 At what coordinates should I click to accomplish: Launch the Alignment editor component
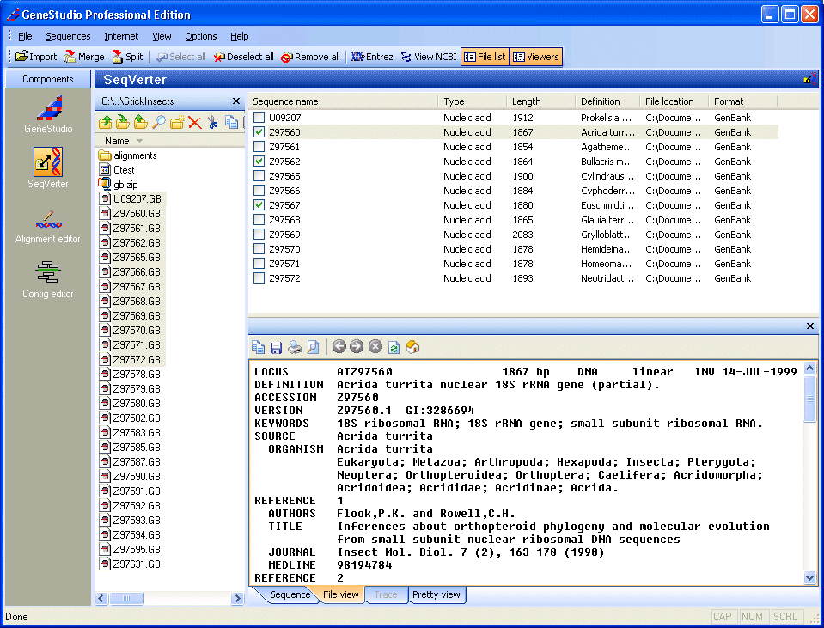[48, 227]
